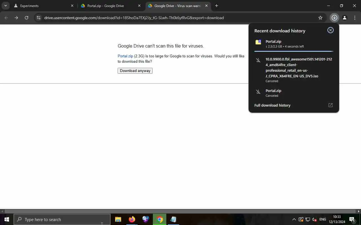Click the external link icon for download history
Image resolution: width=361 pixels, height=225 pixels.
click(330, 105)
